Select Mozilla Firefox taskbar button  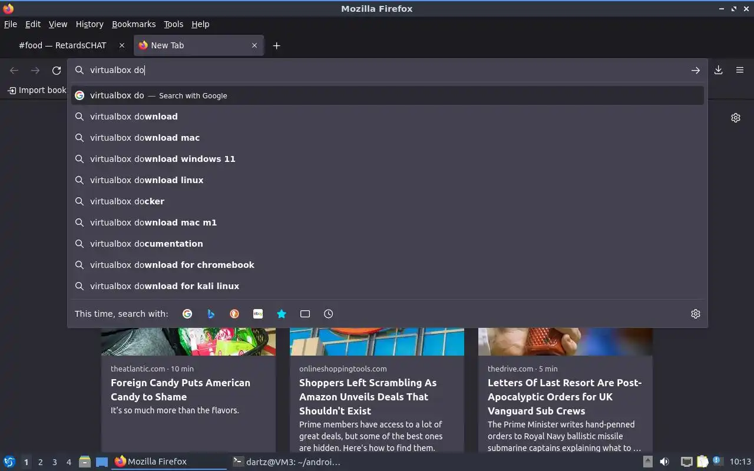coord(168,462)
